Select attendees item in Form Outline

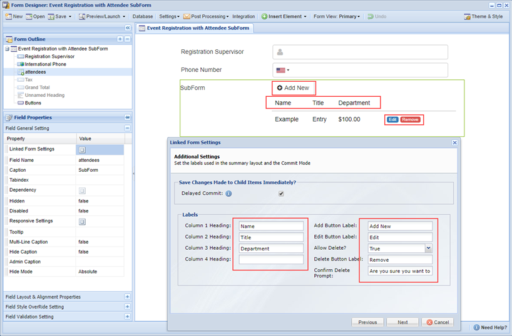35,72
